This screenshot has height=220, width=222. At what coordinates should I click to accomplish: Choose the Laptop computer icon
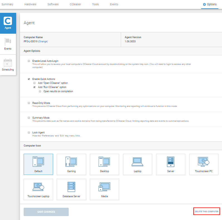(137, 164)
